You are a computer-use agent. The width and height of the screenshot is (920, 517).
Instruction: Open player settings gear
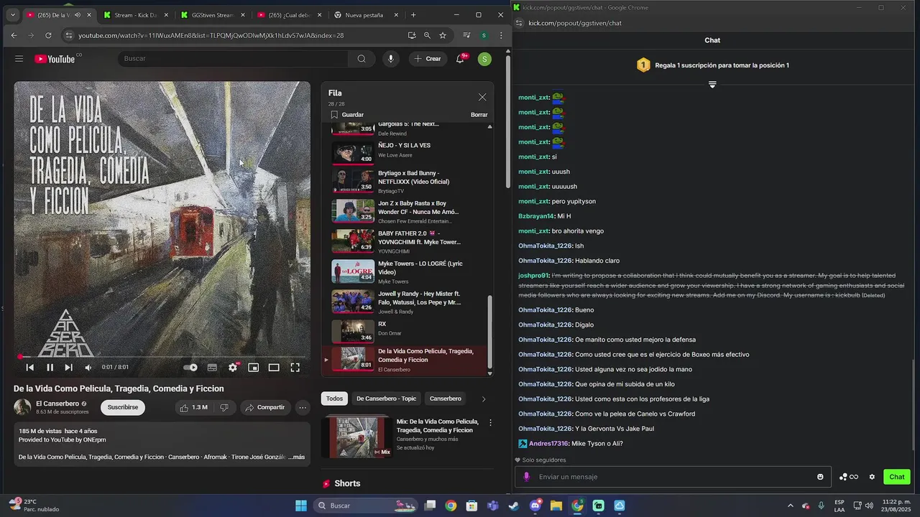point(233,368)
